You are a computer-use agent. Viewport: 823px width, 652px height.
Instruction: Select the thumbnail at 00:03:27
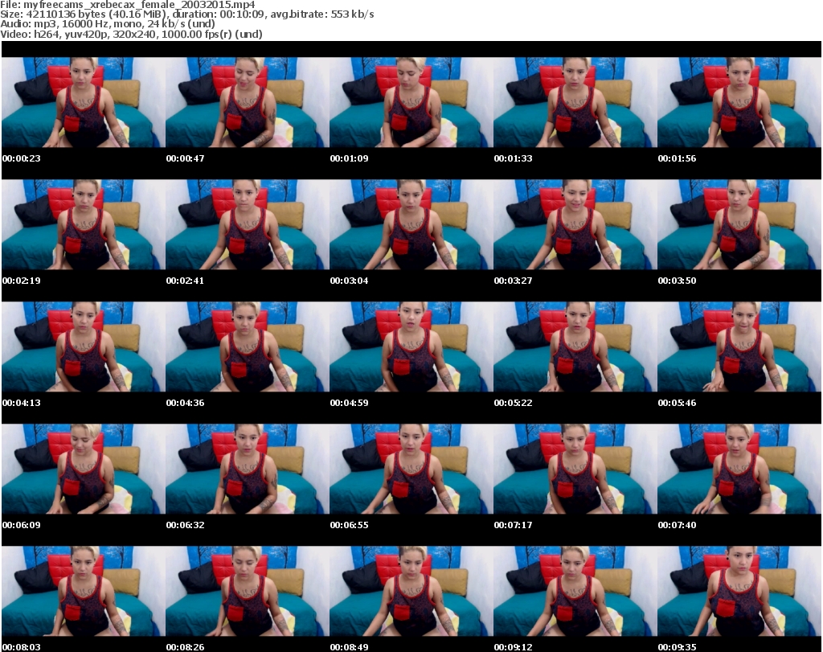click(x=575, y=224)
